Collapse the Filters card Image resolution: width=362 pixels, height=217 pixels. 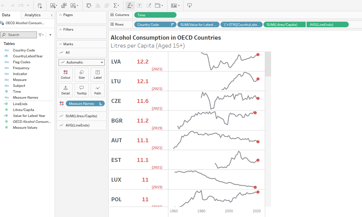(x=60, y=30)
